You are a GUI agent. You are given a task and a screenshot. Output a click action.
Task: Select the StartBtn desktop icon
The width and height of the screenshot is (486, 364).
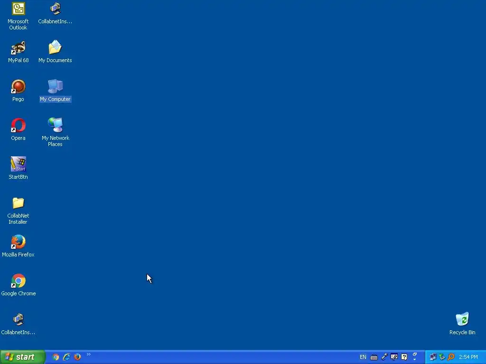point(18,168)
